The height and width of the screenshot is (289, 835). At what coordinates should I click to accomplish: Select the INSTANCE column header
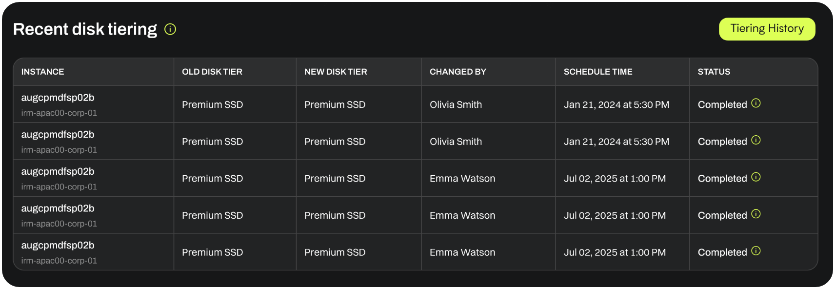pos(42,72)
